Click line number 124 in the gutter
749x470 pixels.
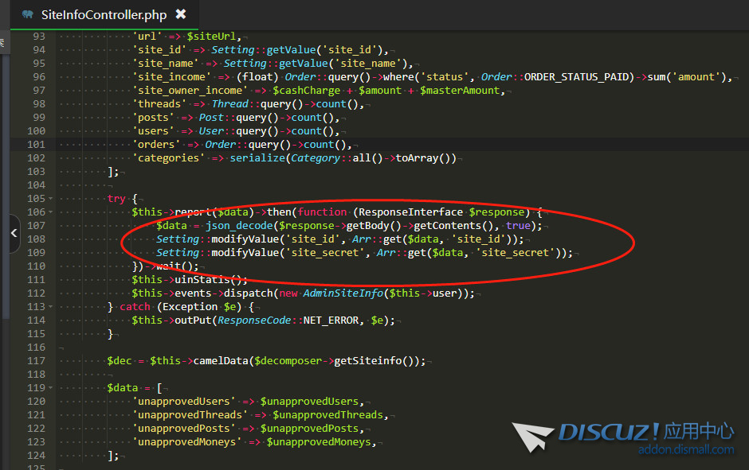[x=36, y=456]
